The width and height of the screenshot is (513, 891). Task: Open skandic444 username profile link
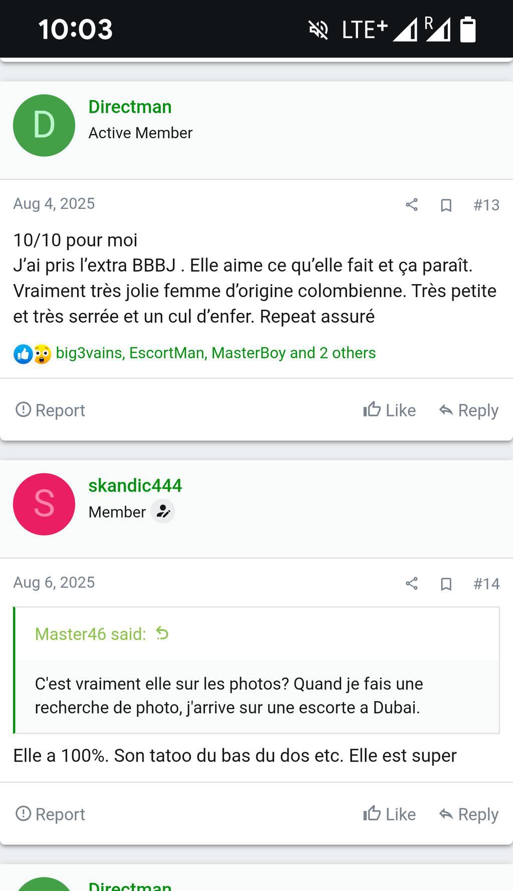click(x=135, y=486)
